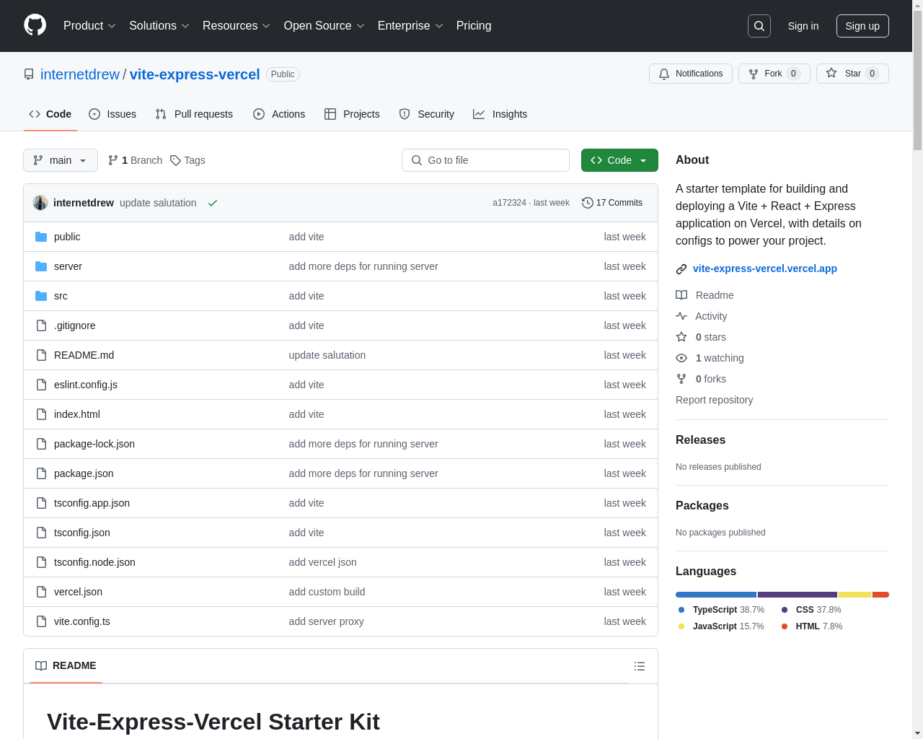The image size is (923, 739).
Task: Open the main branch selector dropdown
Action: click(x=61, y=160)
